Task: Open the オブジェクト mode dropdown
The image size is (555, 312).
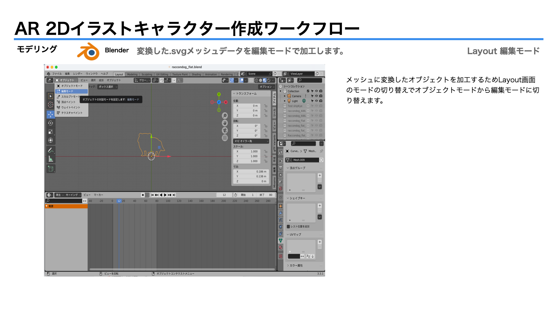Action: tap(66, 80)
